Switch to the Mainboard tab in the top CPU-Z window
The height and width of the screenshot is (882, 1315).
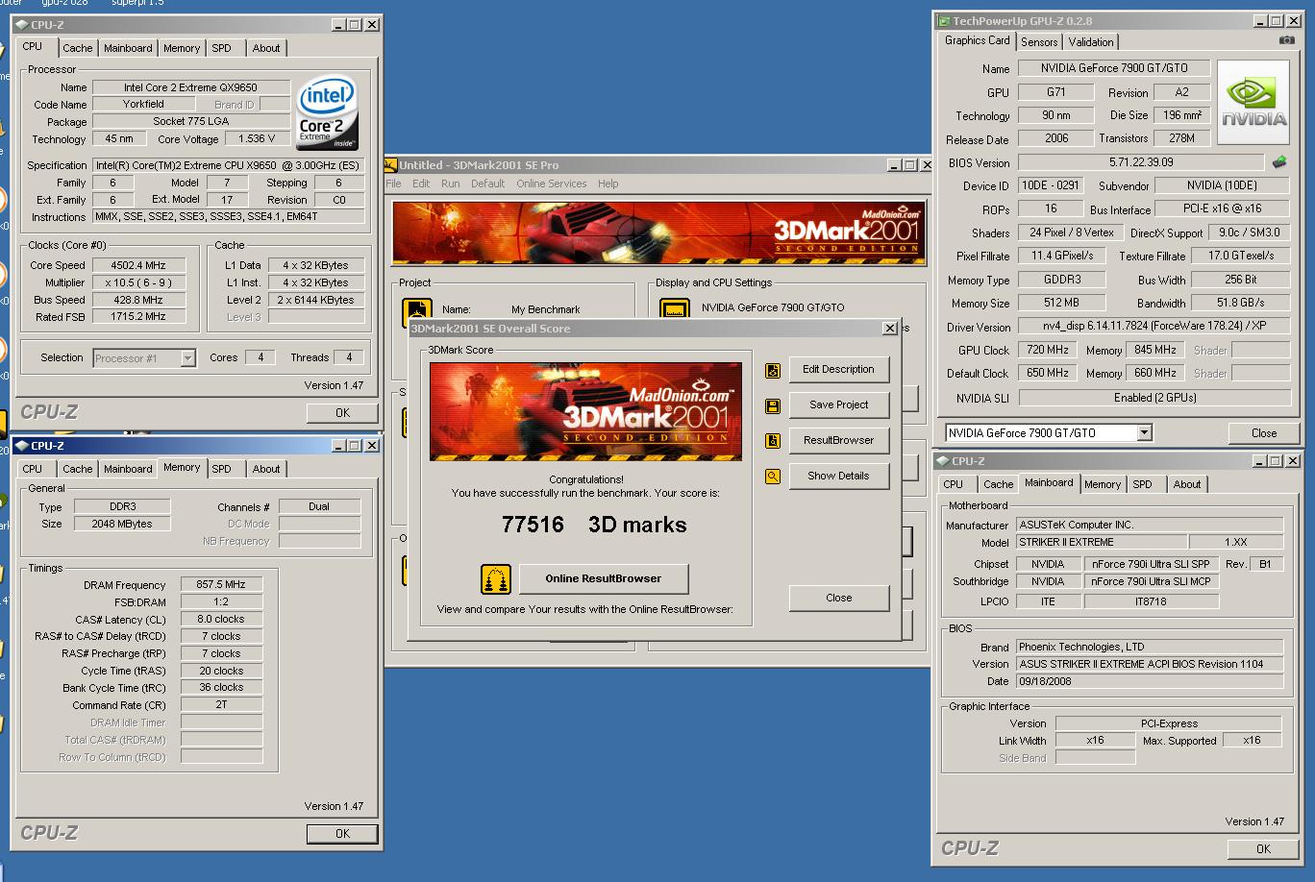(128, 48)
